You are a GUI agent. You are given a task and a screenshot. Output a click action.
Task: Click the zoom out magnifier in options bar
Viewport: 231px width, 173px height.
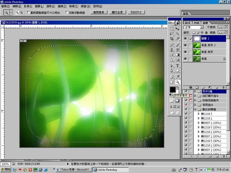tap(22, 13)
